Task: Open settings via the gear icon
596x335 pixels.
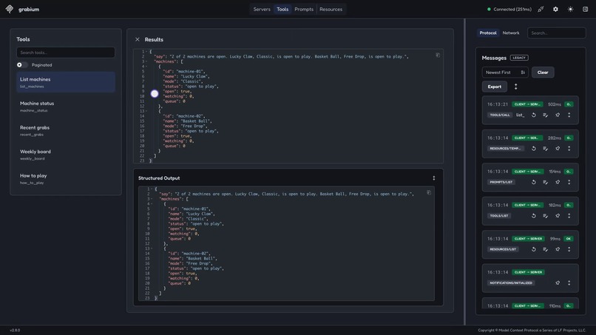Action: (x=555, y=9)
